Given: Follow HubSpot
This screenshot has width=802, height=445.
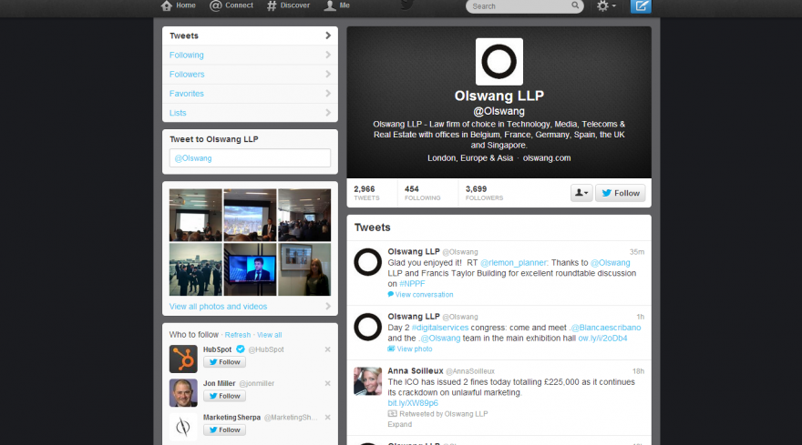Looking at the screenshot, I should pyautogui.click(x=224, y=362).
